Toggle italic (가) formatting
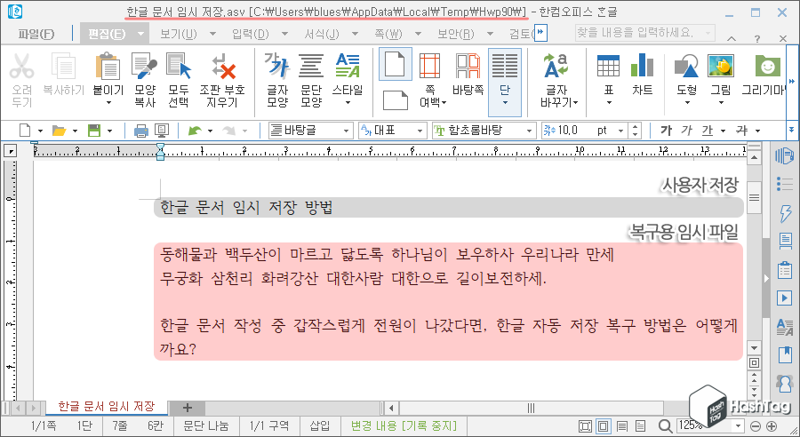800x437 pixels. (x=687, y=131)
